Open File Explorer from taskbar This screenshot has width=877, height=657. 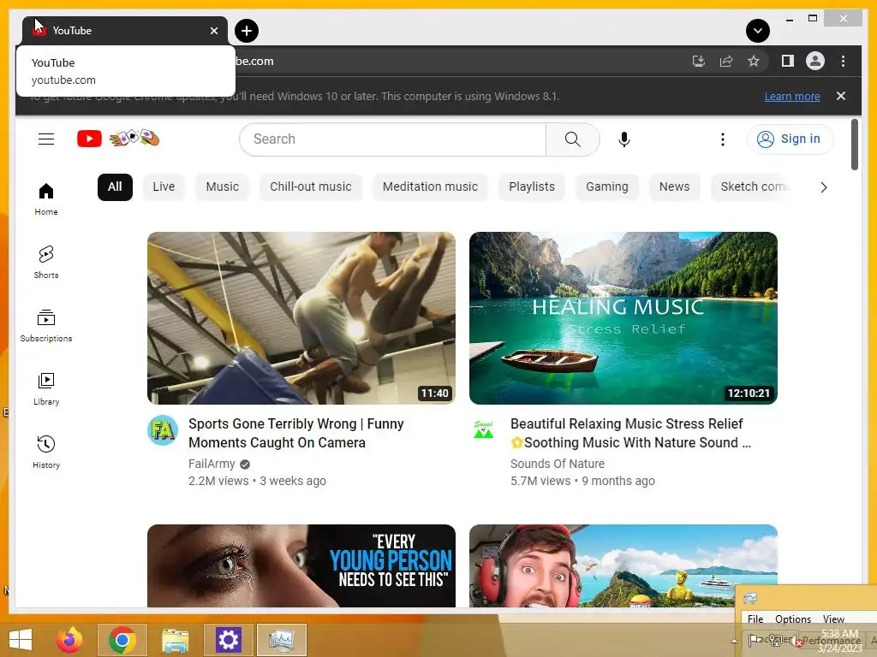click(x=175, y=640)
